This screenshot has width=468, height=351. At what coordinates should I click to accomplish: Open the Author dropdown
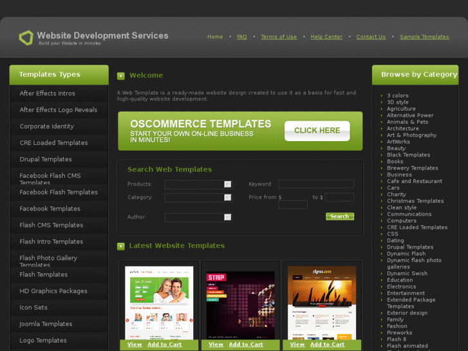tap(198, 217)
